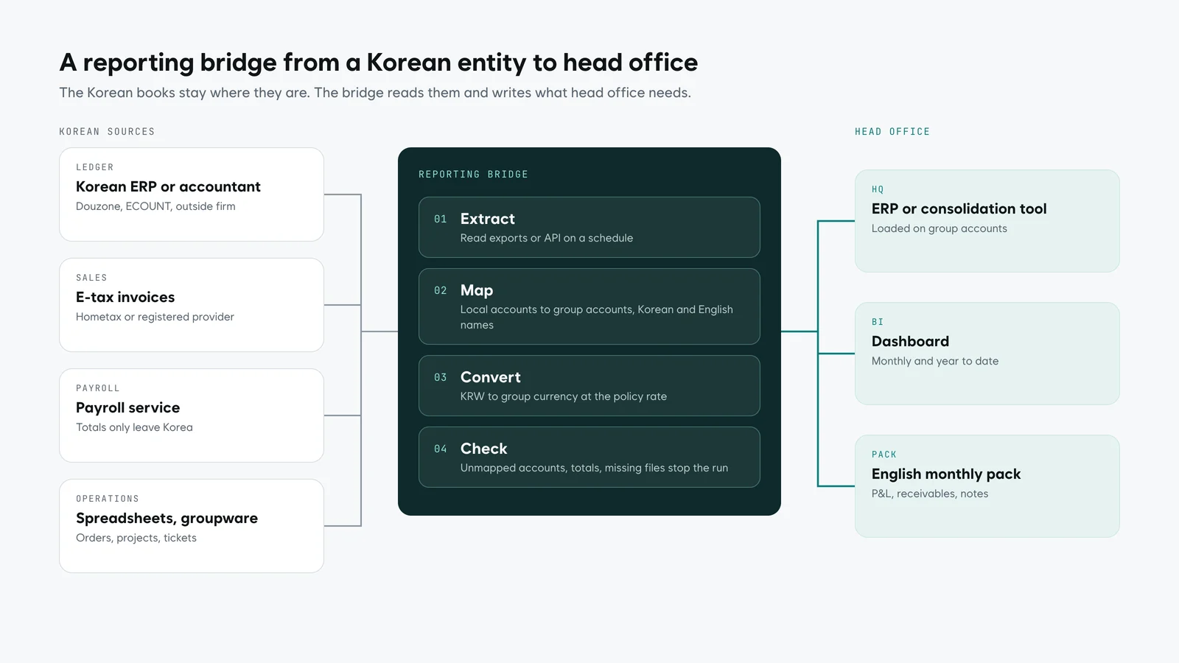Click 'KRW to group currency at the policy rate'

tap(564, 396)
